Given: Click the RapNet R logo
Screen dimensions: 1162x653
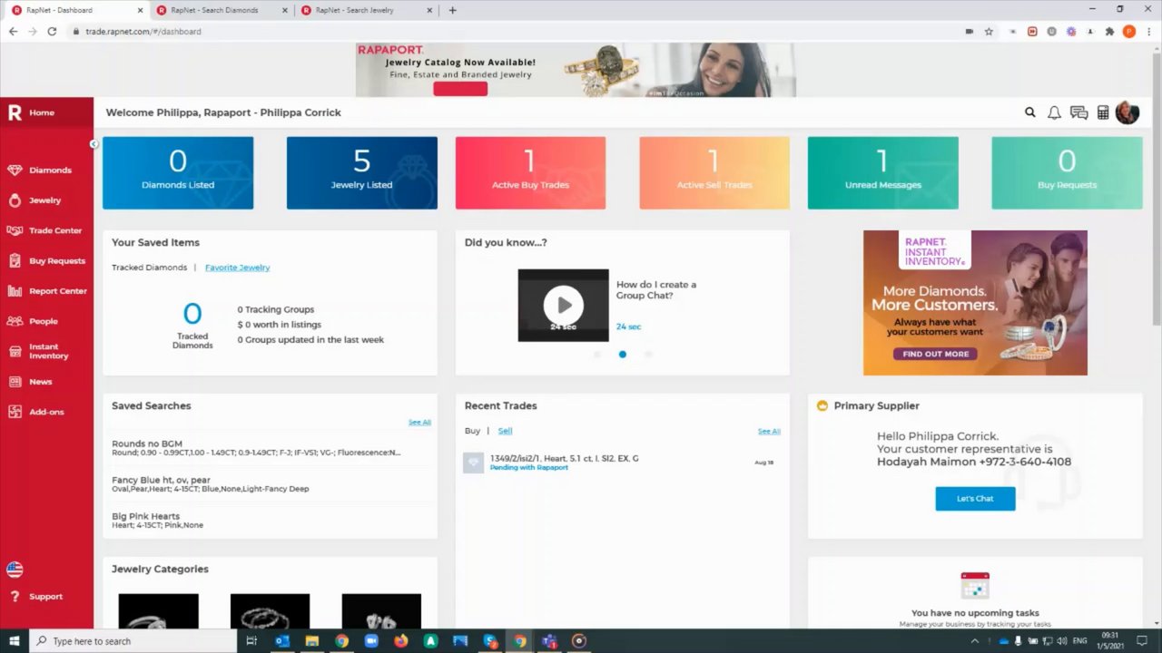Looking at the screenshot, I should click(15, 112).
